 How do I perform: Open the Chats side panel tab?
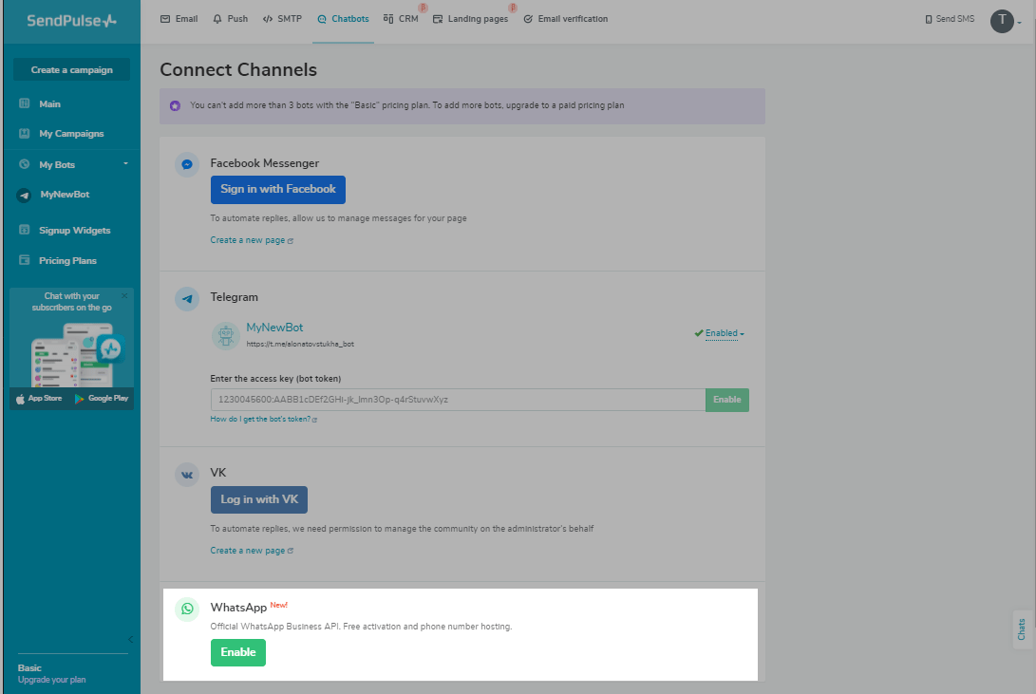click(x=1022, y=629)
